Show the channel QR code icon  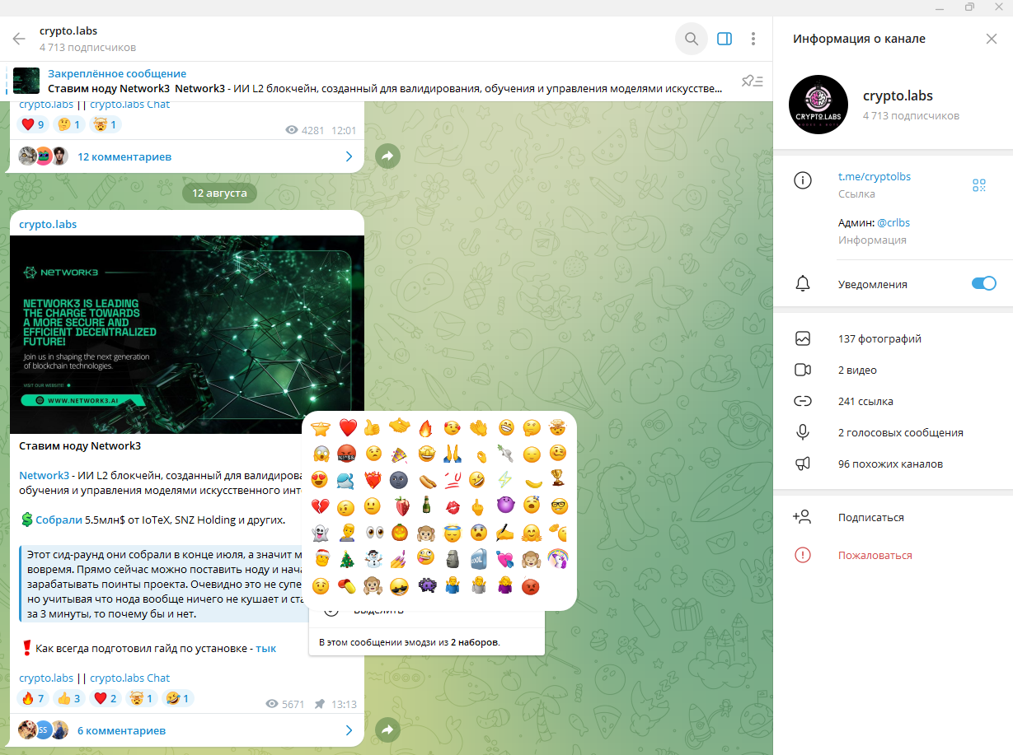pyautogui.click(x=979, y=185)
